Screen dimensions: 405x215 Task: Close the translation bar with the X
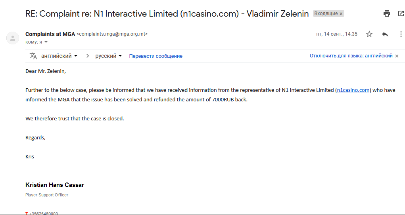(397, 56)
